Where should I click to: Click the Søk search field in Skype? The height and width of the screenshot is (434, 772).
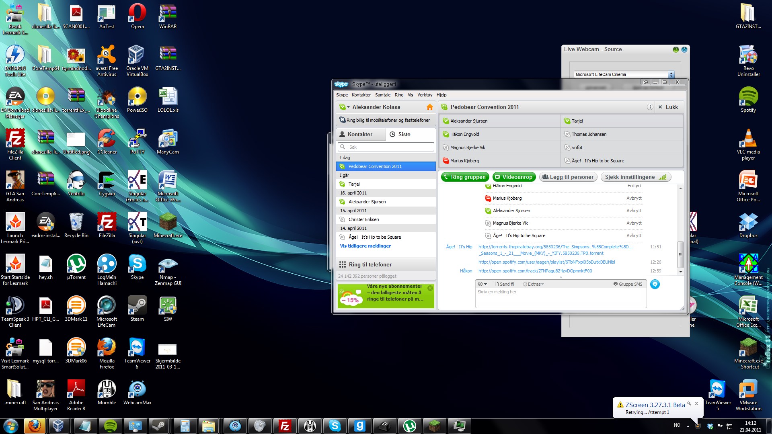386,147
